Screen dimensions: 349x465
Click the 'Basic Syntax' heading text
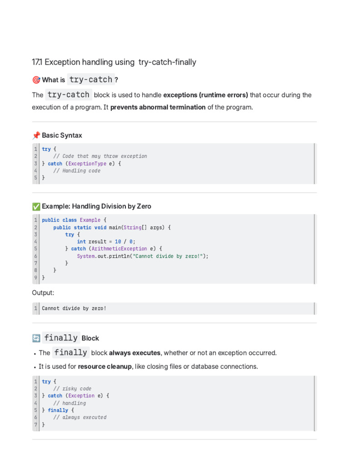(x=62, y=135)
